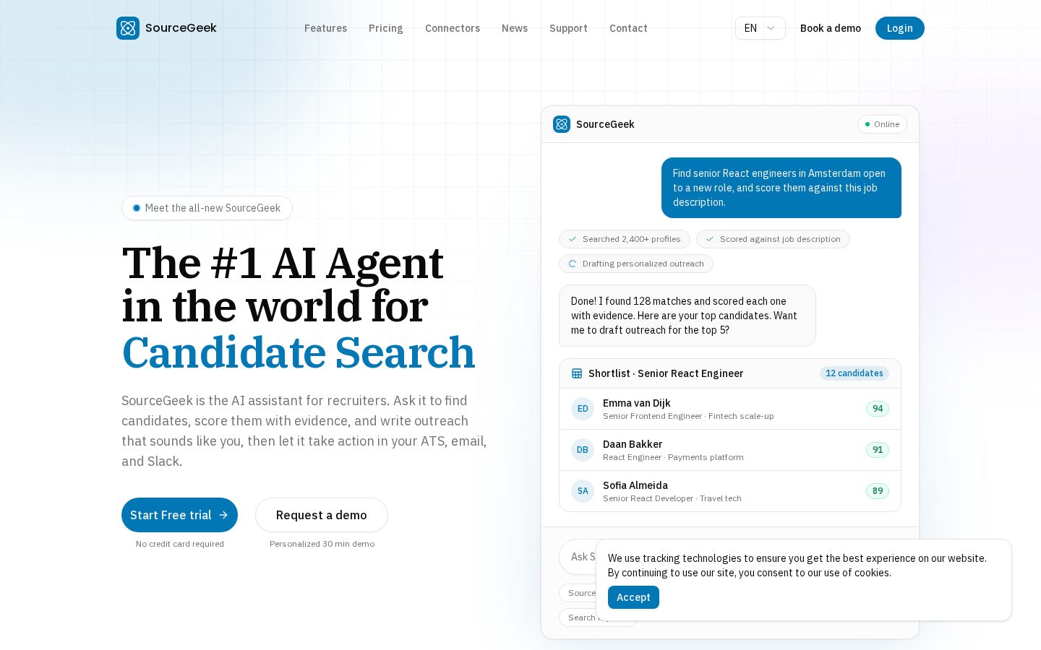Click the SA avatar for Sofia Almeida
The image size is (1041, 650).
583,491
